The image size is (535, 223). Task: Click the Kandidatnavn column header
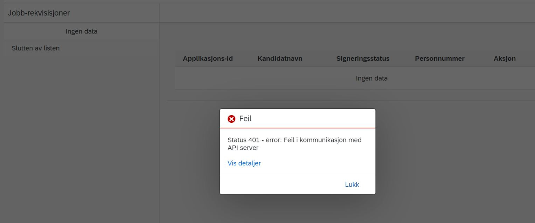280,59
